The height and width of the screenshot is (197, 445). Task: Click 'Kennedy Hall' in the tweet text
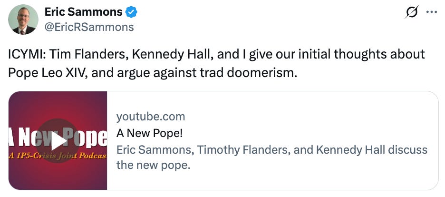(x=172, y=55)
